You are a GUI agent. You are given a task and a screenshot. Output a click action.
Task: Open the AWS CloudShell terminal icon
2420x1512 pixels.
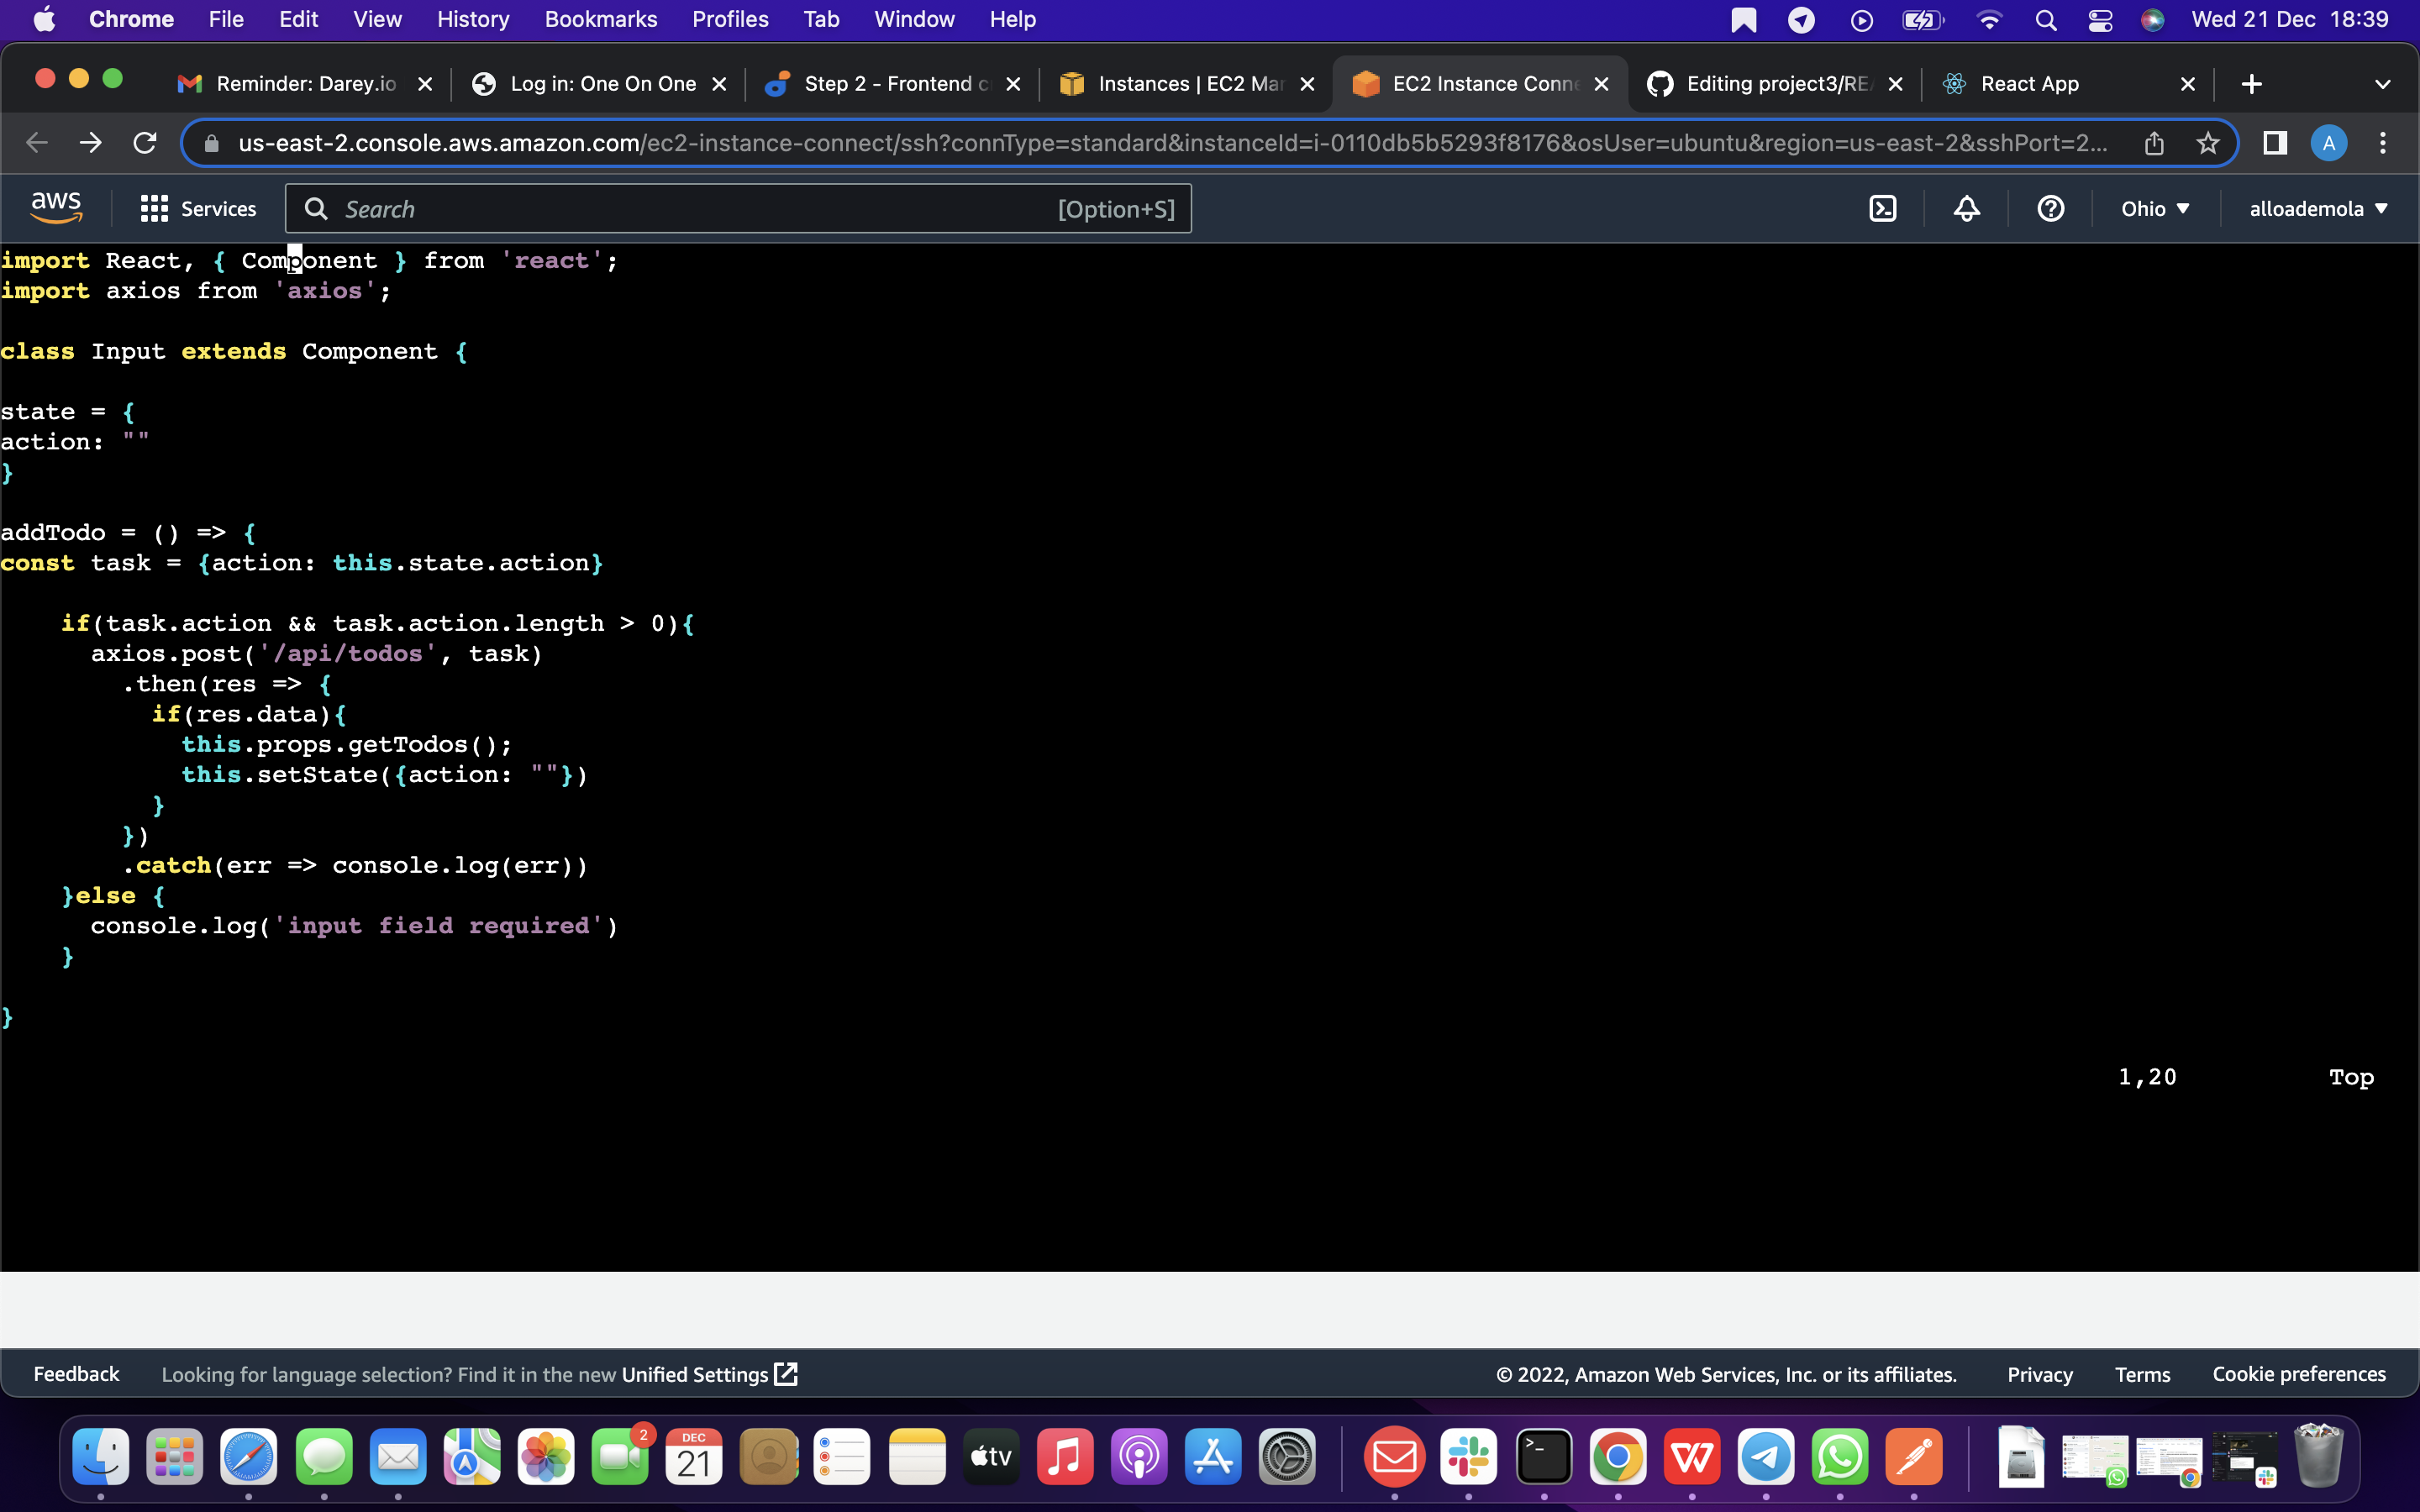pos(1884,208)
